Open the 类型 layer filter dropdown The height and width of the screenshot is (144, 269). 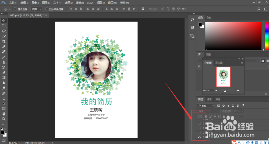point(206,106)
